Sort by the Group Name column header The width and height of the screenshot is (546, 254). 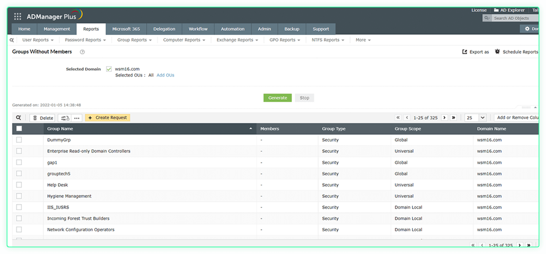150,129
